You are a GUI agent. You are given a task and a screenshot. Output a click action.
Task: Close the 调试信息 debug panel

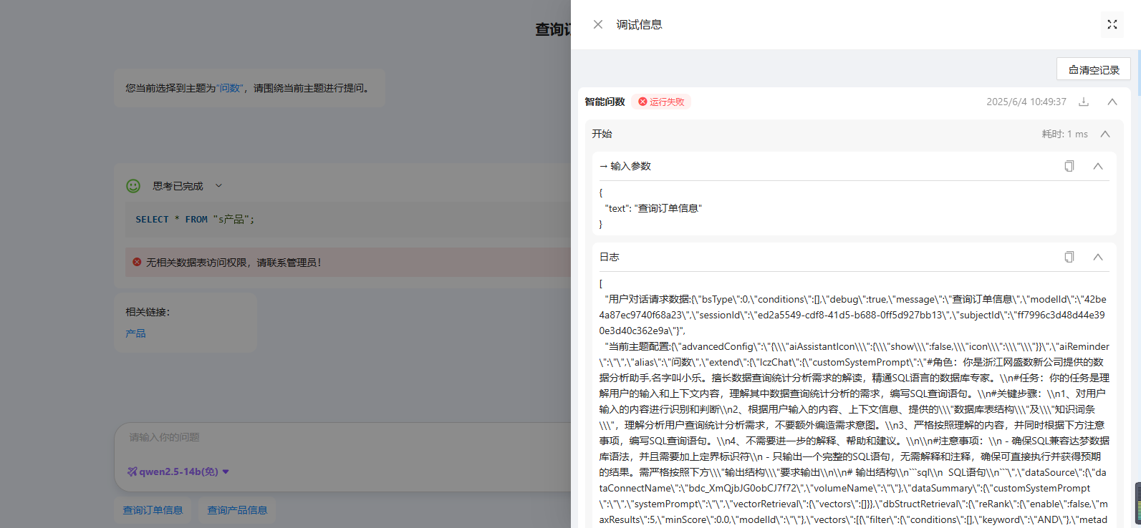[598, 24]
